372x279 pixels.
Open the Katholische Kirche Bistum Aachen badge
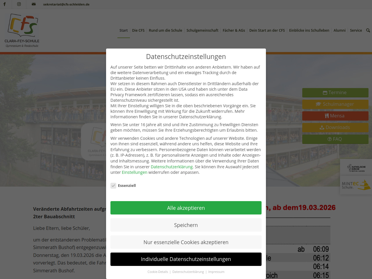point(356,168)
